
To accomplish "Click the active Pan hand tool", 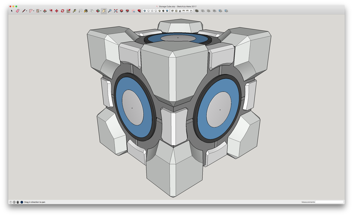I will click(104, 11).
